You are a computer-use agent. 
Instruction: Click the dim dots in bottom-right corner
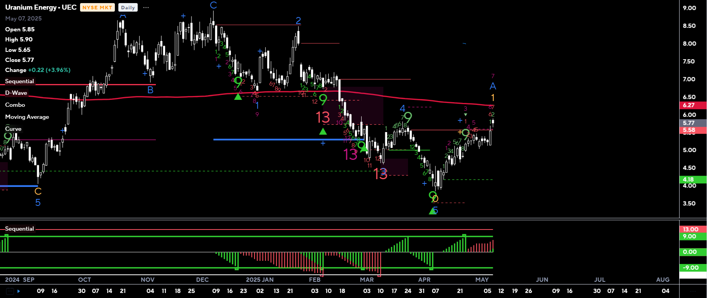coord(693,291)
